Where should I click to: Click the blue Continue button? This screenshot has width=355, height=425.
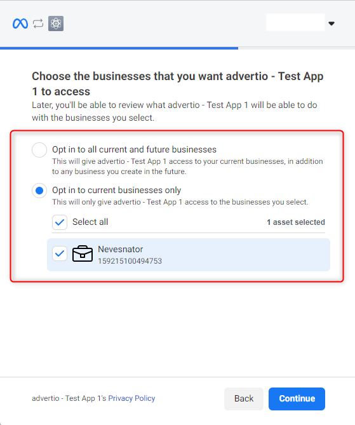click(x=297, y=399)
